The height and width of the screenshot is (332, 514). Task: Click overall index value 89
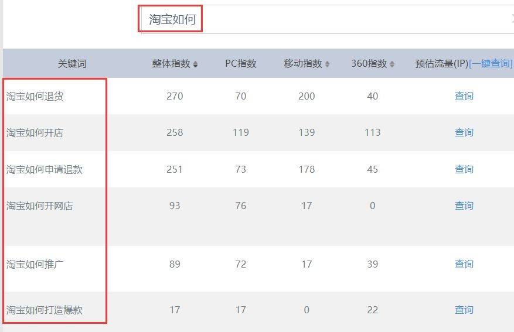pos(175,264)
